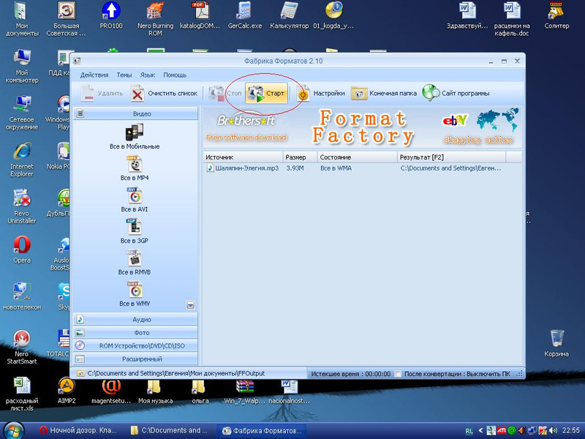The image size is (585, 439).
Task: Open Сайт программы website link
Action: (x=456, y=94)
